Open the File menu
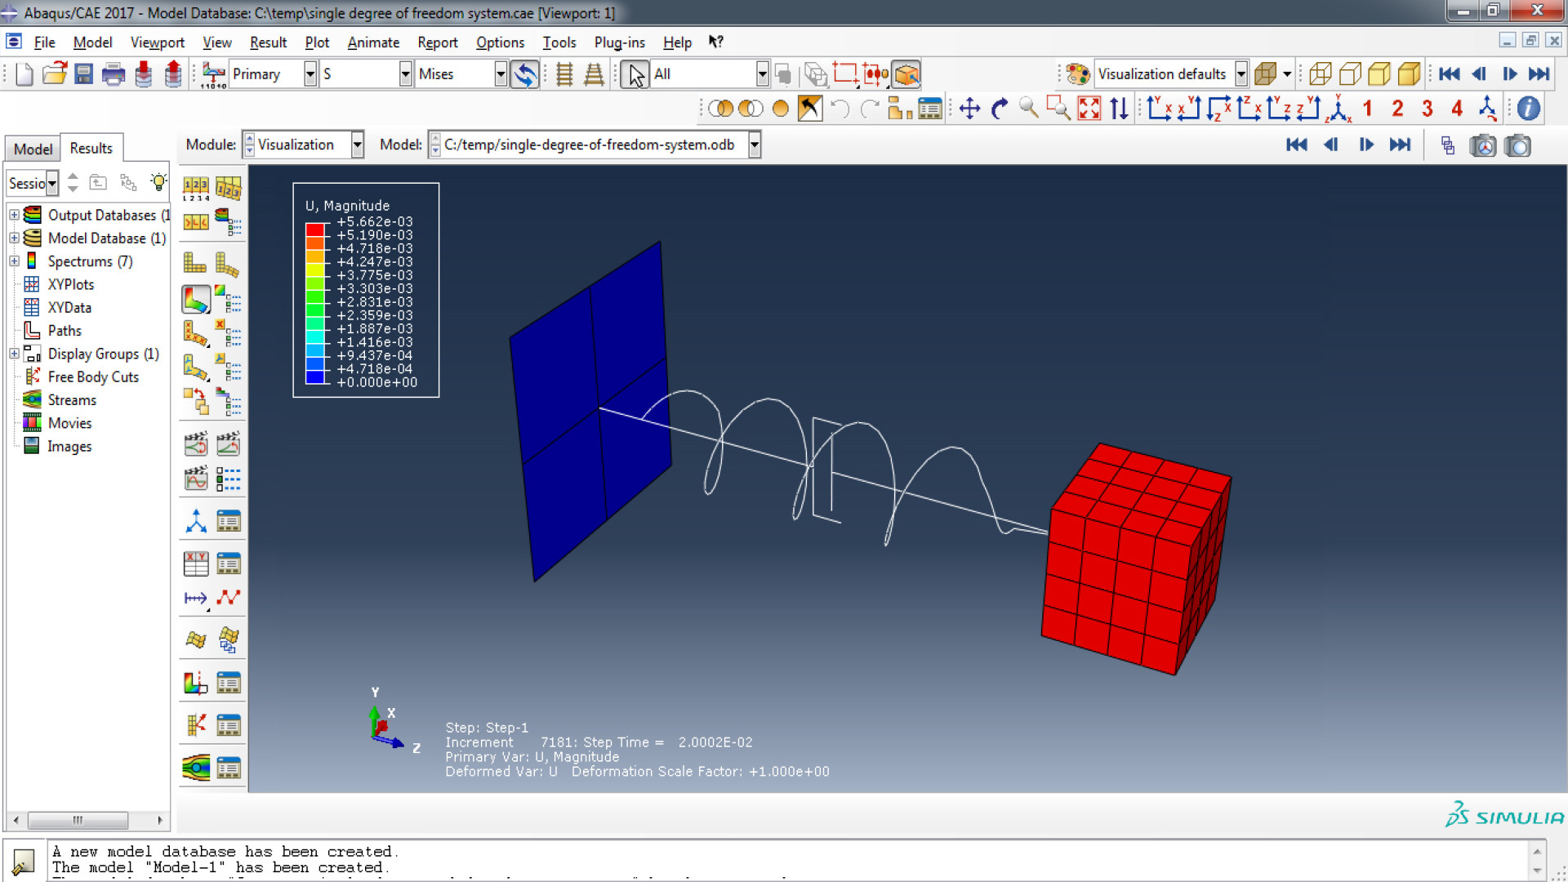Image resolution: width=1568 pixels, height=882 pixels. pyautogui.click(x=44, y=42)
